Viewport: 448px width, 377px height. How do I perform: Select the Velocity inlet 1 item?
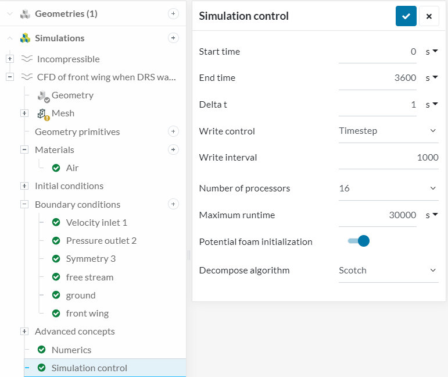click(96, 222)
